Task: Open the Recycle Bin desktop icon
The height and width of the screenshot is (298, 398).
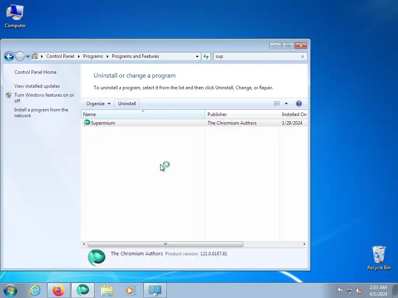Action: tap(379, 258)
